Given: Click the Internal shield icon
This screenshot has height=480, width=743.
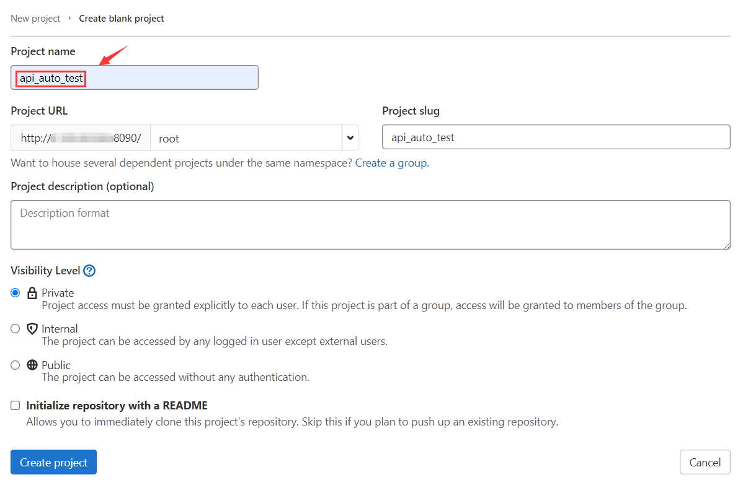Looking at the screenshot, I should click(32, 329).
